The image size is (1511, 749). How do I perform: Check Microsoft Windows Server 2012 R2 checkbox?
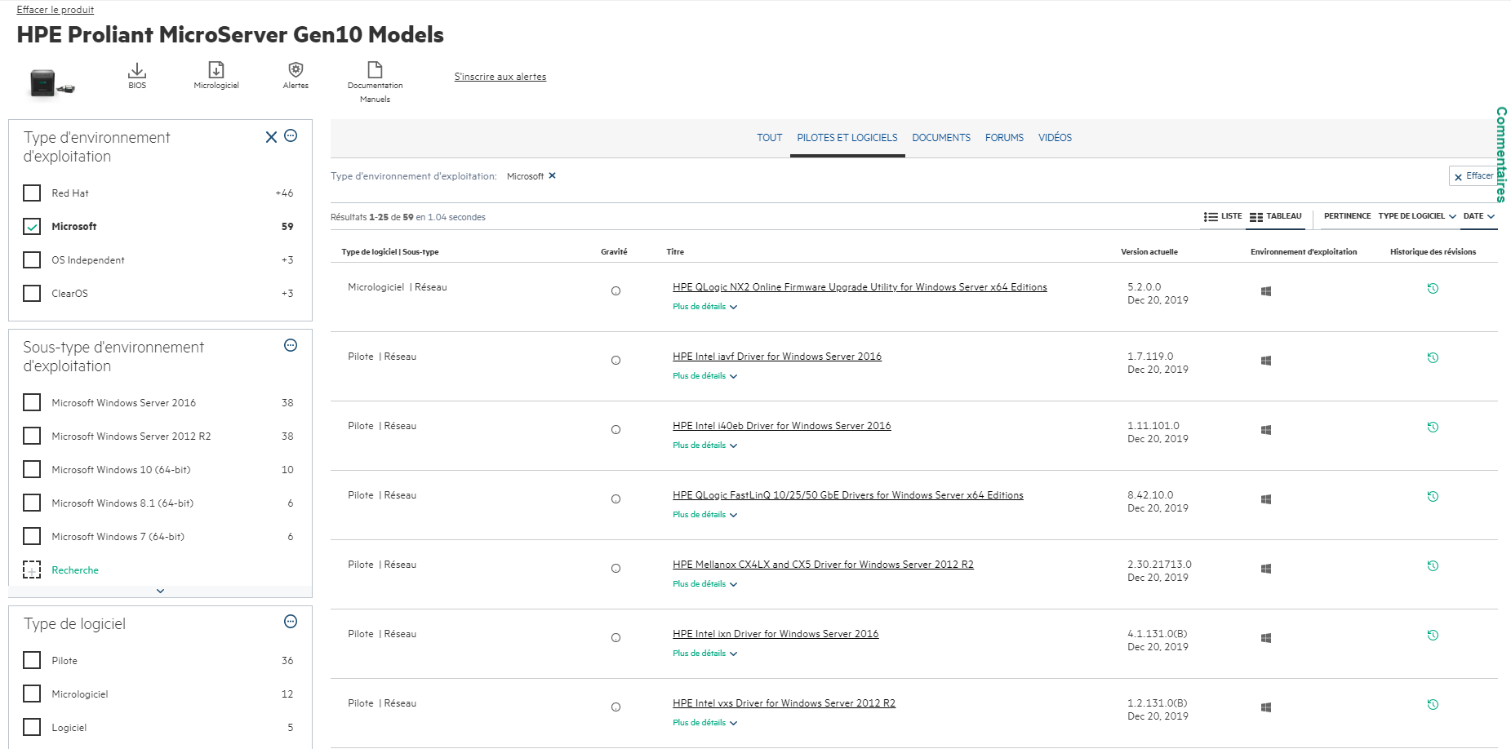32,437
